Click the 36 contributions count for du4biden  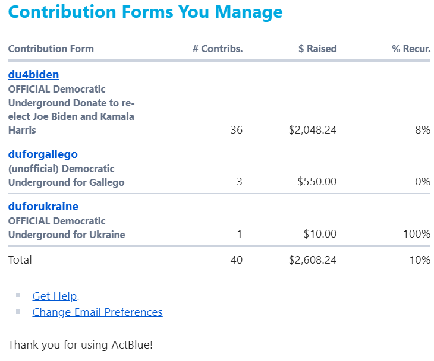point(237,130)
